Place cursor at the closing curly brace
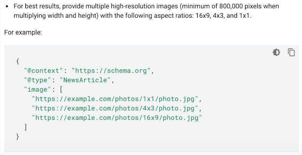Viewport: 302px width, 155px height. pyautogui.click(x=17, y=136)
